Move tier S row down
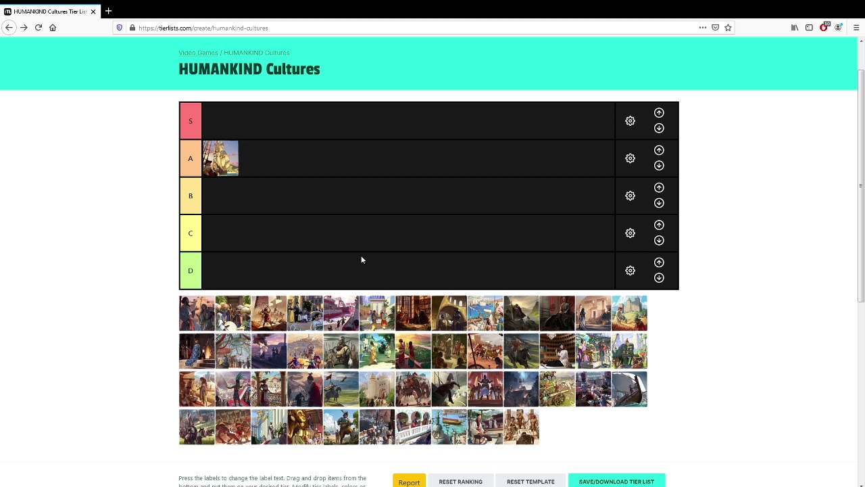Image resolution: width=865 pixels, height=487 pixels. pyautogui.click(x=659, y=129)
